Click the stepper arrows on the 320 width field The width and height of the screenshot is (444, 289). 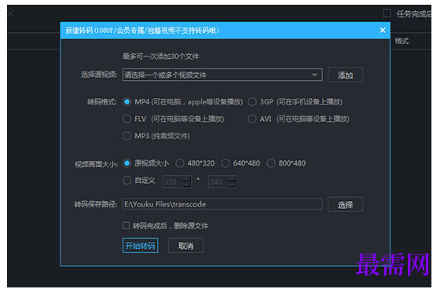(186, 181)
